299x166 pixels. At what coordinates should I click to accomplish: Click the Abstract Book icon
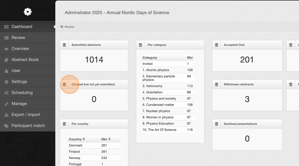tap(6, 60)
